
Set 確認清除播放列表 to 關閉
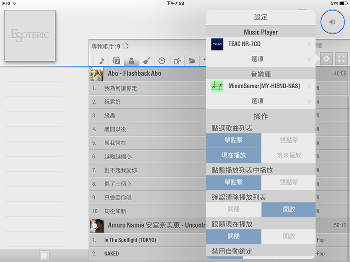point(234,209)
